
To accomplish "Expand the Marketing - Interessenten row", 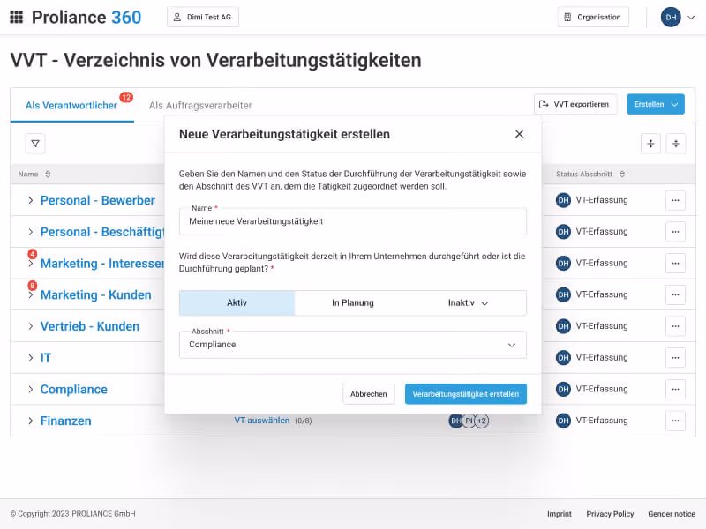I will (x=31, y=263).
